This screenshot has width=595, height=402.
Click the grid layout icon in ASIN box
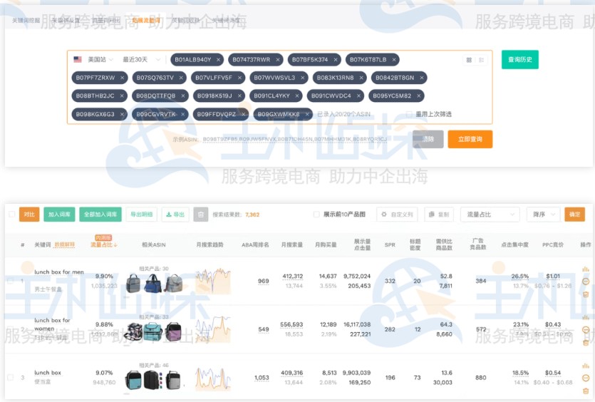(x=469, y=60)
